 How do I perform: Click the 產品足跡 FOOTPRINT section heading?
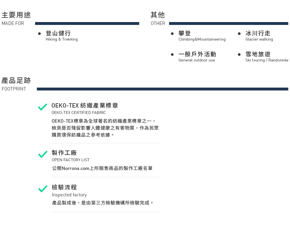(x=16, y=84)
